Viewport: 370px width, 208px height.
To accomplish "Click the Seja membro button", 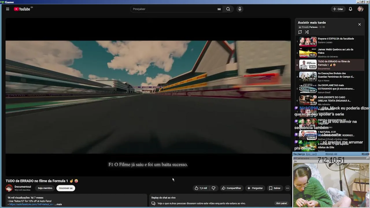I will point(45,188).
